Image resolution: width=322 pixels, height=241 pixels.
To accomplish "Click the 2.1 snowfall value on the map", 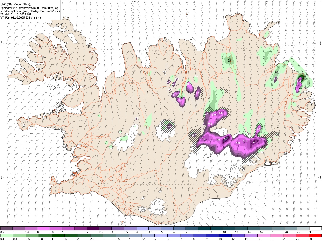I will pyautogui.click(x=254, y=142).
